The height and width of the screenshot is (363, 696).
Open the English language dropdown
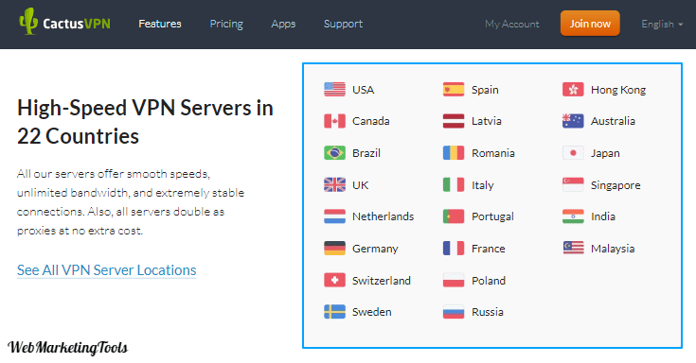tap(662, 24)
